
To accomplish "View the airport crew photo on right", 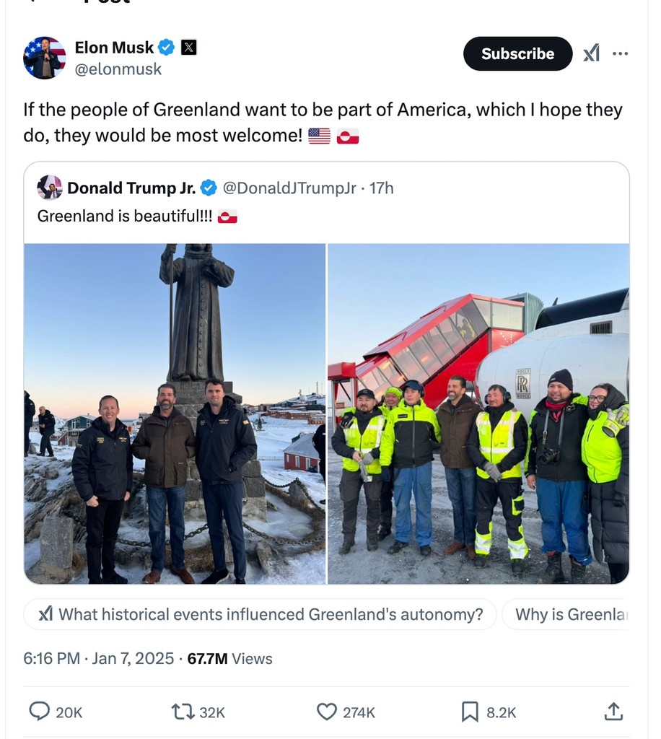I will point(478,414).
